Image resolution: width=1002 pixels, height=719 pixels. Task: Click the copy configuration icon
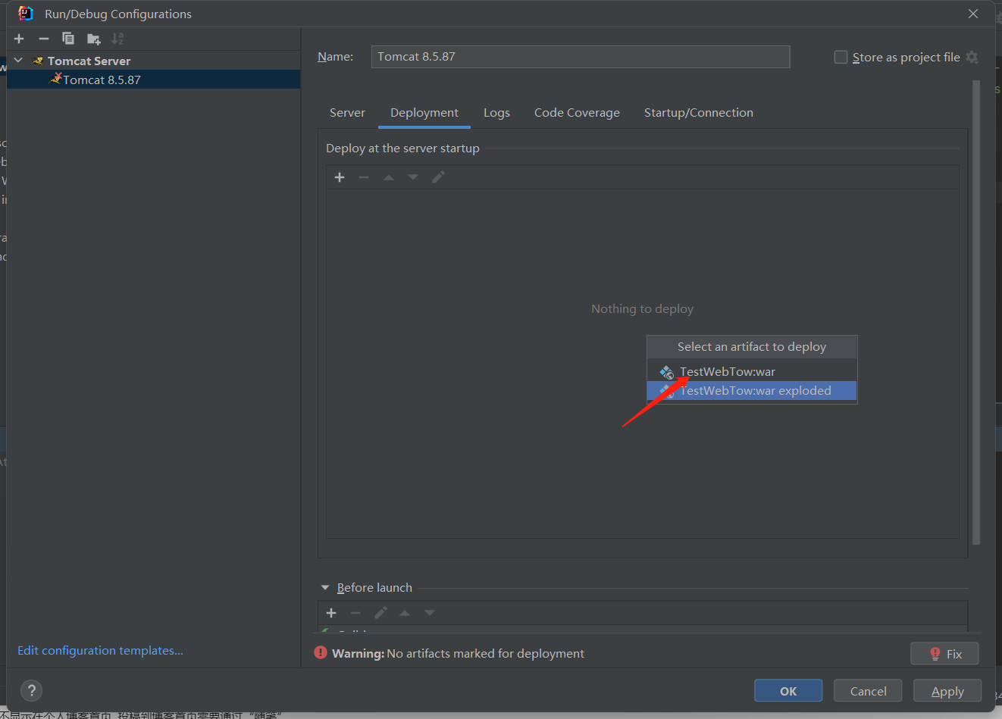click(x=68, y=39)
